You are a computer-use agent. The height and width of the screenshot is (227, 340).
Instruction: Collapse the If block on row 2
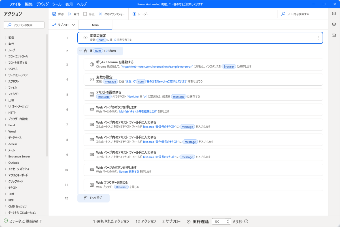(80, 51)
